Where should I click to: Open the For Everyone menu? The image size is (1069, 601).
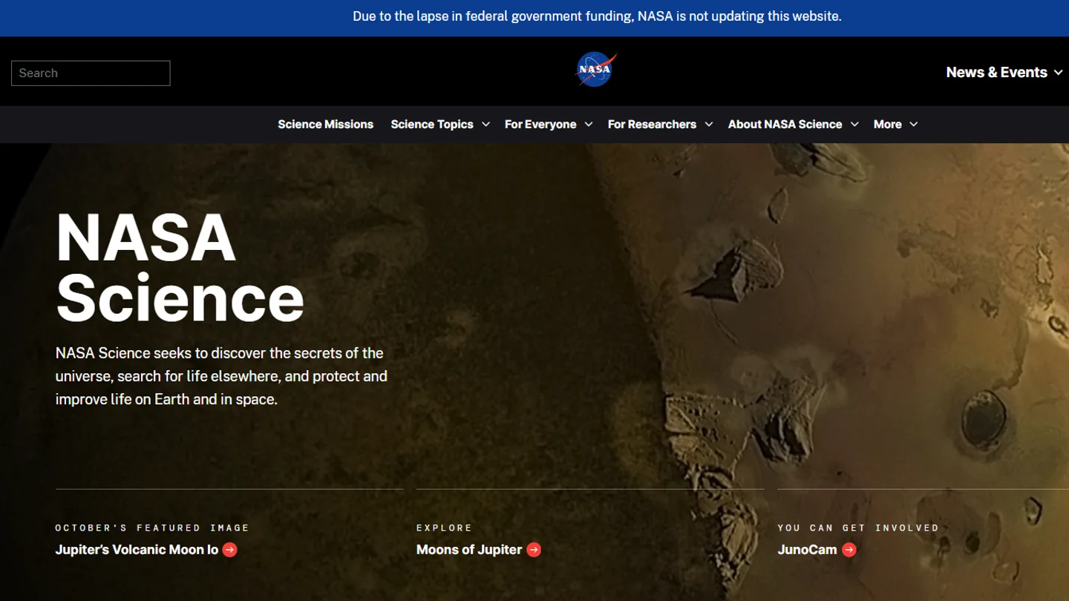pos(540,125)
